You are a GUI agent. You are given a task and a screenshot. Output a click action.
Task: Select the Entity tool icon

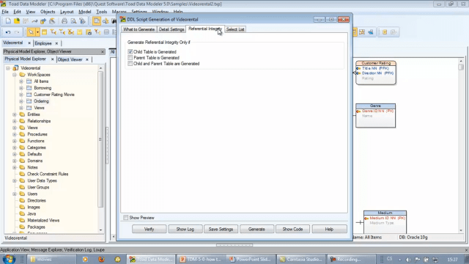pos(44,32)
